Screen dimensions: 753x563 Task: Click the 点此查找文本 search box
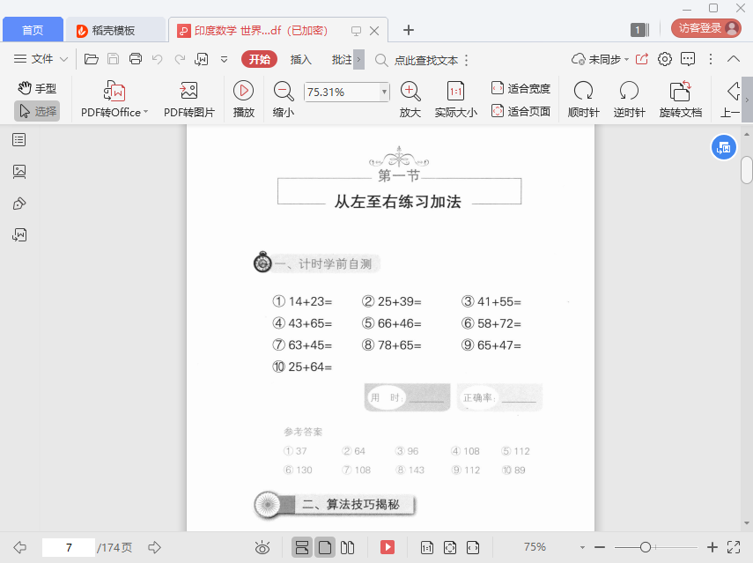click(417, 60)
